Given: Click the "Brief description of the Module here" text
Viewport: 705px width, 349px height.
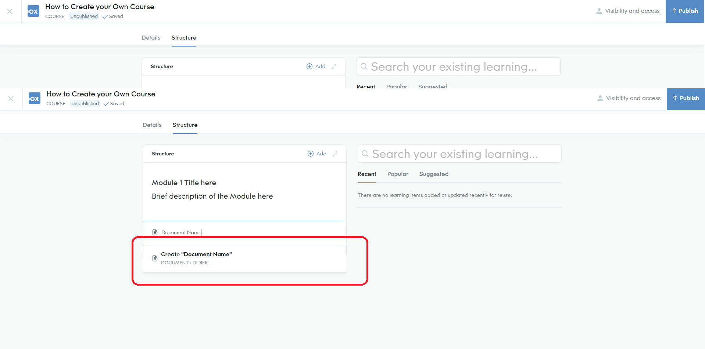Looking at the screenshot, I should pyautogui.click(x=212, y=196).
